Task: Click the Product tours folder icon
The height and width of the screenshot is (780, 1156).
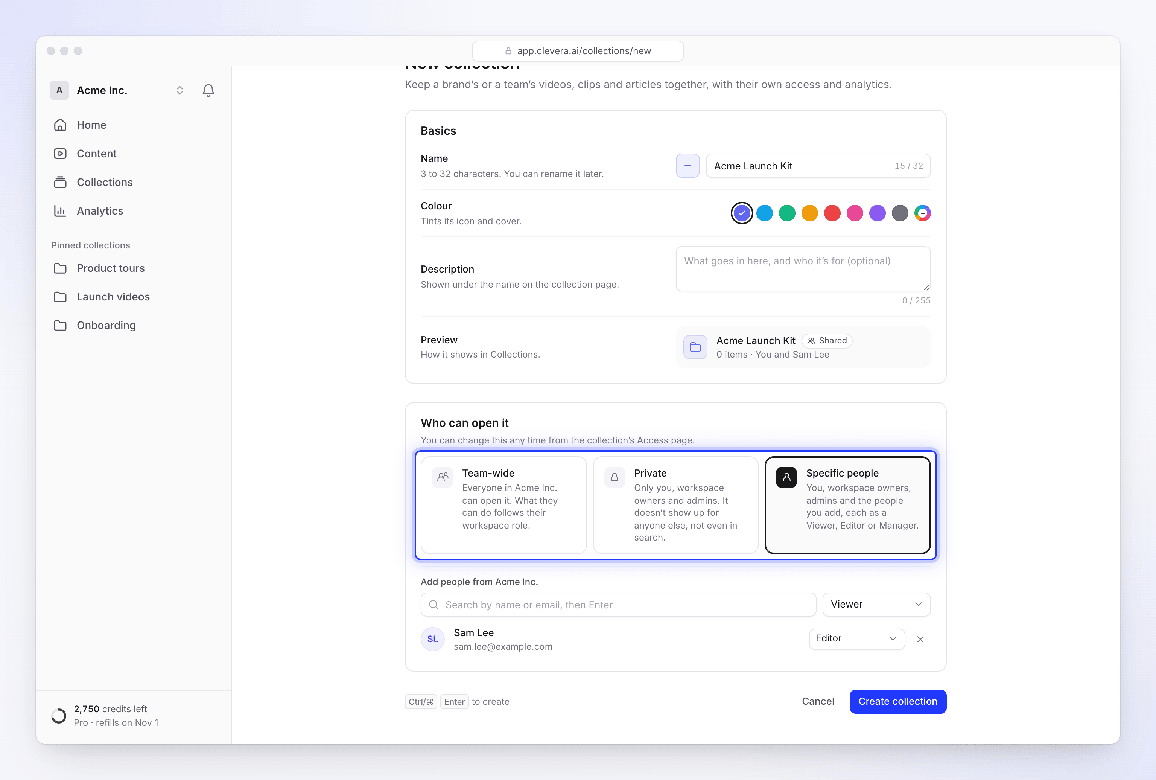Action: pos(60,268)
